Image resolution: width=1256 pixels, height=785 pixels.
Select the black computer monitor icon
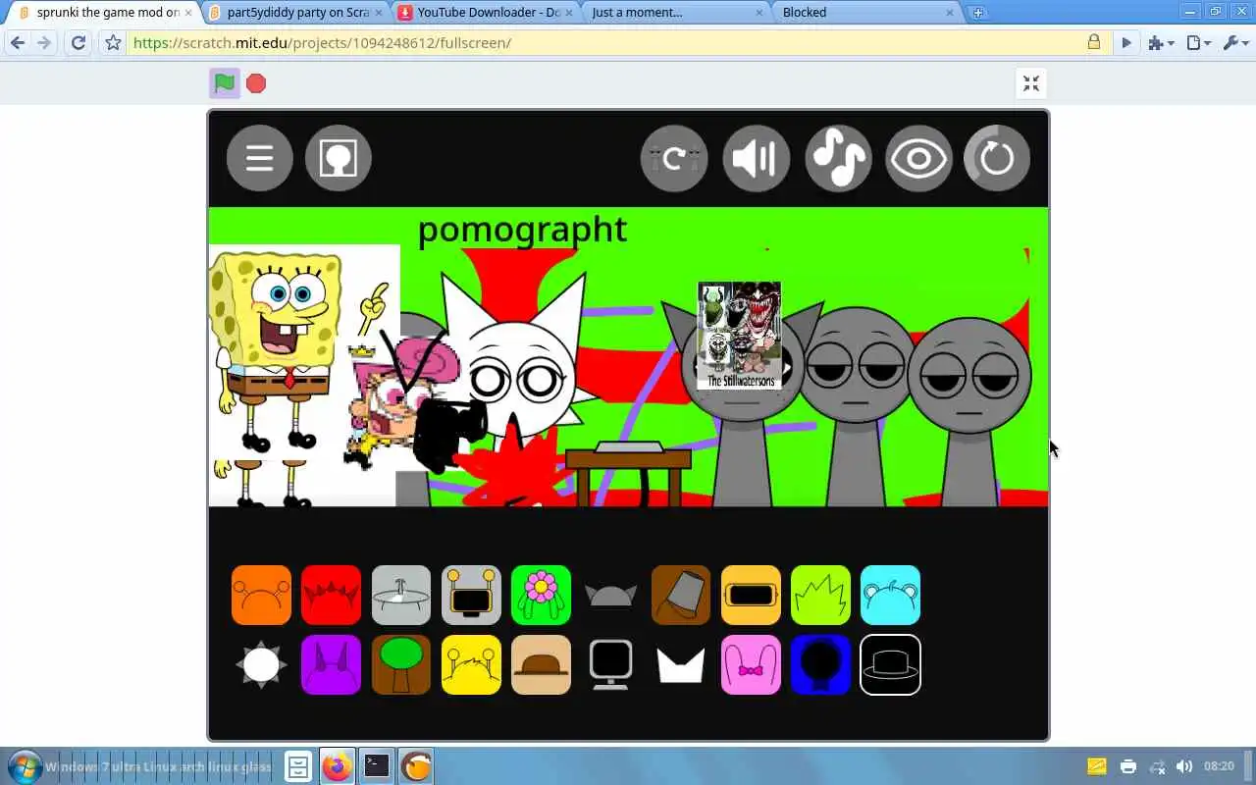click(x=610, y=664)
